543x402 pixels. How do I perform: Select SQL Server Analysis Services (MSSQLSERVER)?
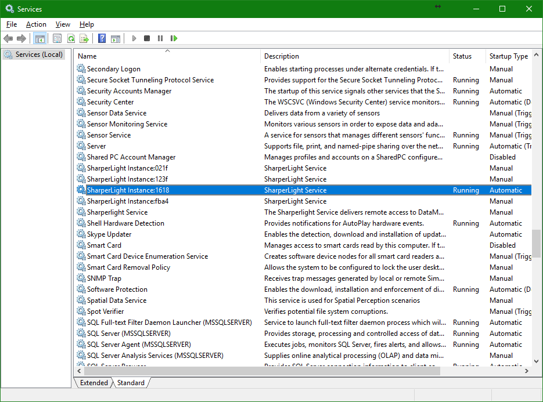pyautogui.click(x=303, y=356)
